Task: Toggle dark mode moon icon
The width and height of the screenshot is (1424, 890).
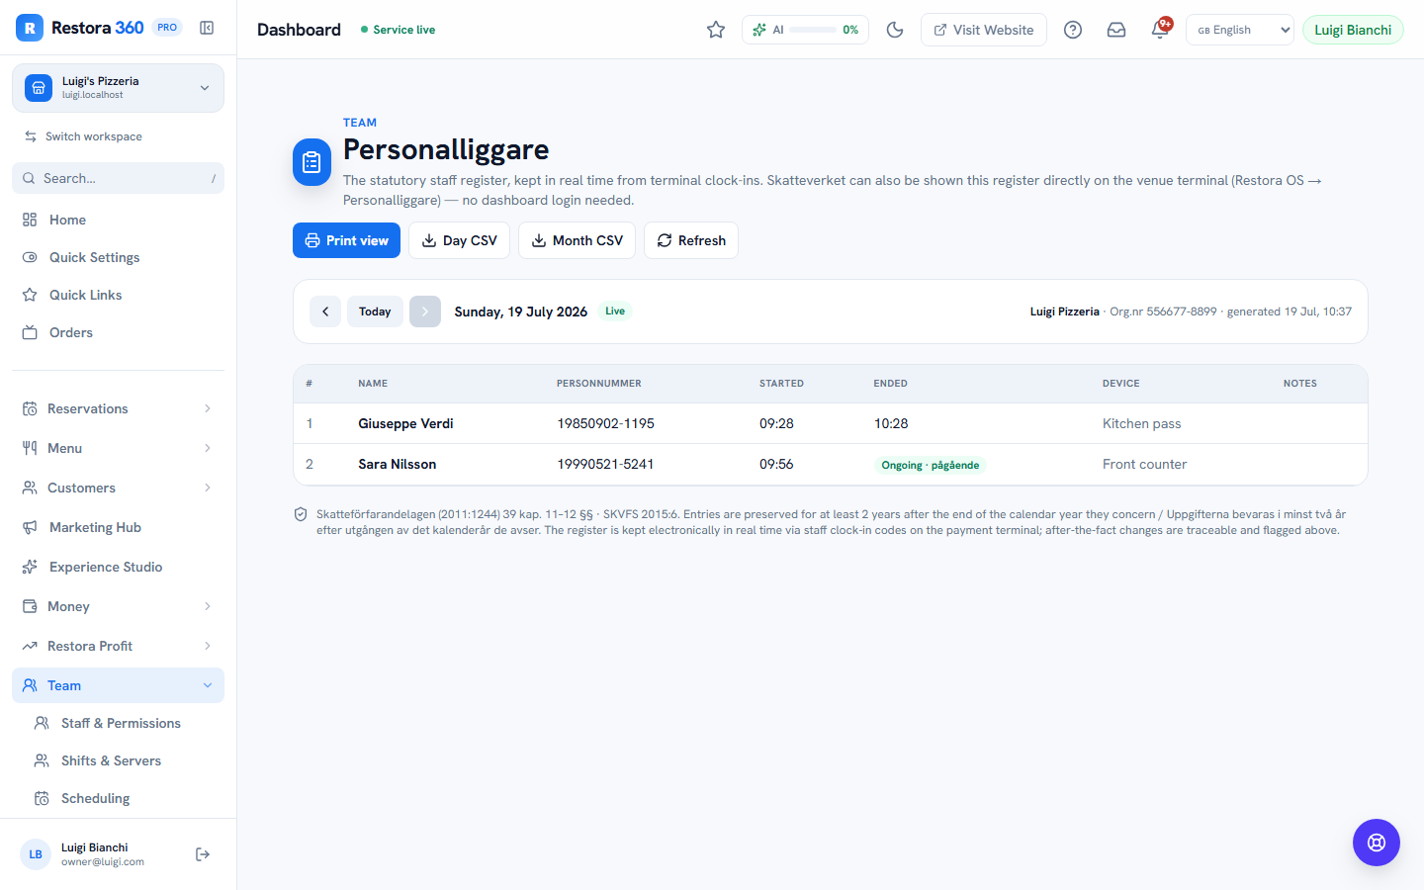Action: tap(895, 30)
